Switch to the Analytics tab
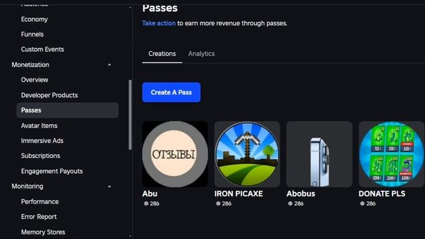 [x=201, y=54]
